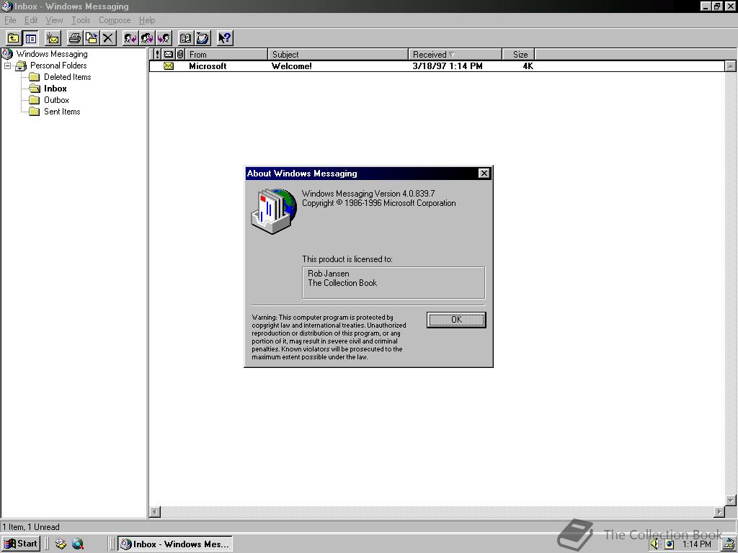
Task: Select the Welcome! subject text
Action: click(292, 66)
